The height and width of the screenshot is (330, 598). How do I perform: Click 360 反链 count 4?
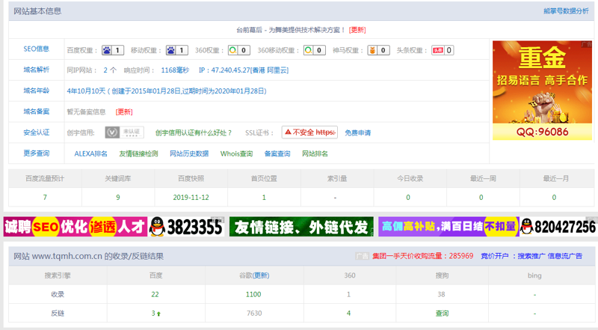click(348, 314)
